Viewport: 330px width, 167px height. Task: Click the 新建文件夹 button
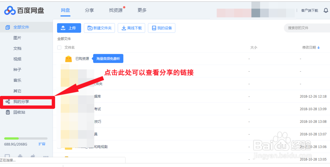pyautogui.click(x=99, y=28)
